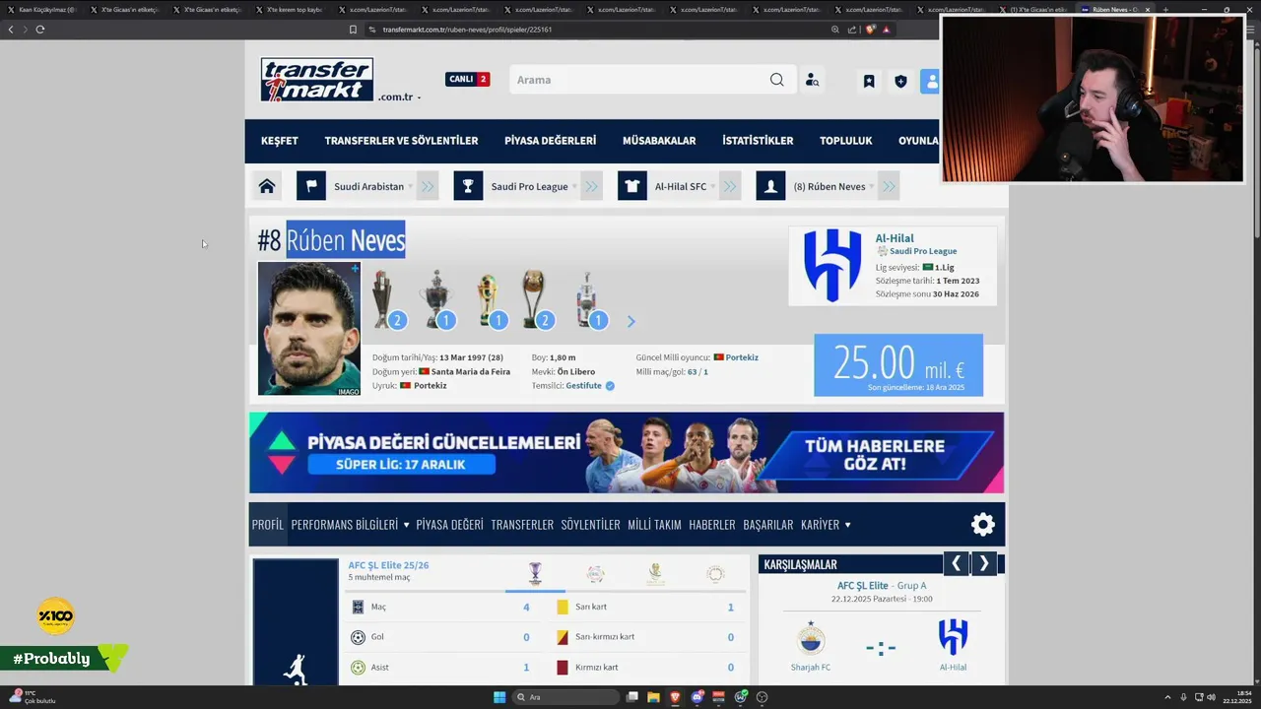Go to previous fixture in Karşılaşmalar
Viewport: 1261px width, 709px height.
coord(956,563)
